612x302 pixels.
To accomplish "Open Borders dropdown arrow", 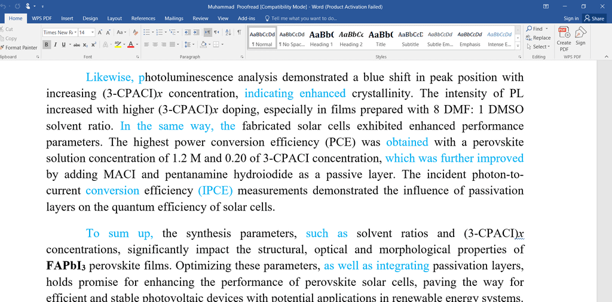I will pyautogui.click(x=222, y=44).
